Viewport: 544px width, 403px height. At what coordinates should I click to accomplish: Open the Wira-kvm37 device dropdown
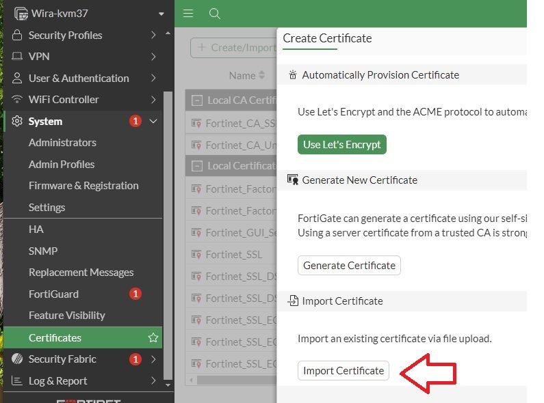pyautogui.click(x=161, y=14)
